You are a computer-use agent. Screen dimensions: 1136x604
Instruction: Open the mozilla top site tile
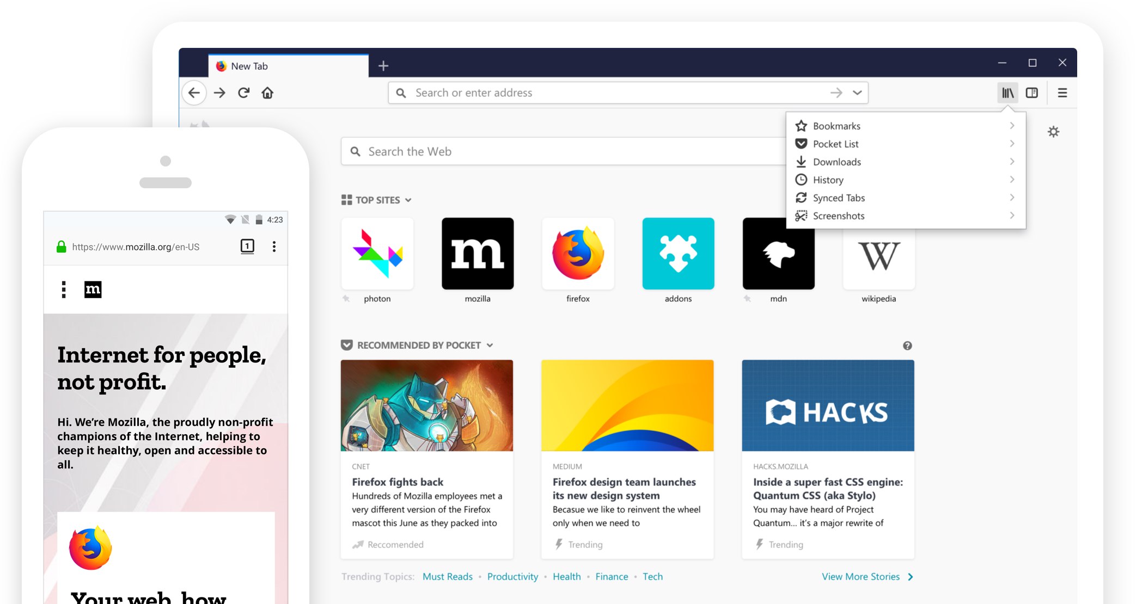tap(478, 254)
